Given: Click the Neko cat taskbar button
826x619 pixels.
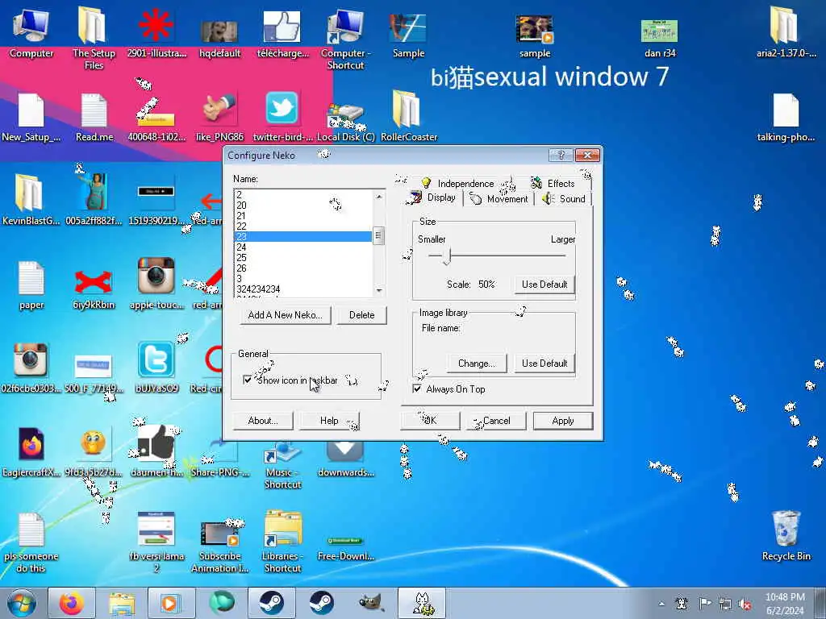Looking at the screenshot, I should tap(422, 603).
